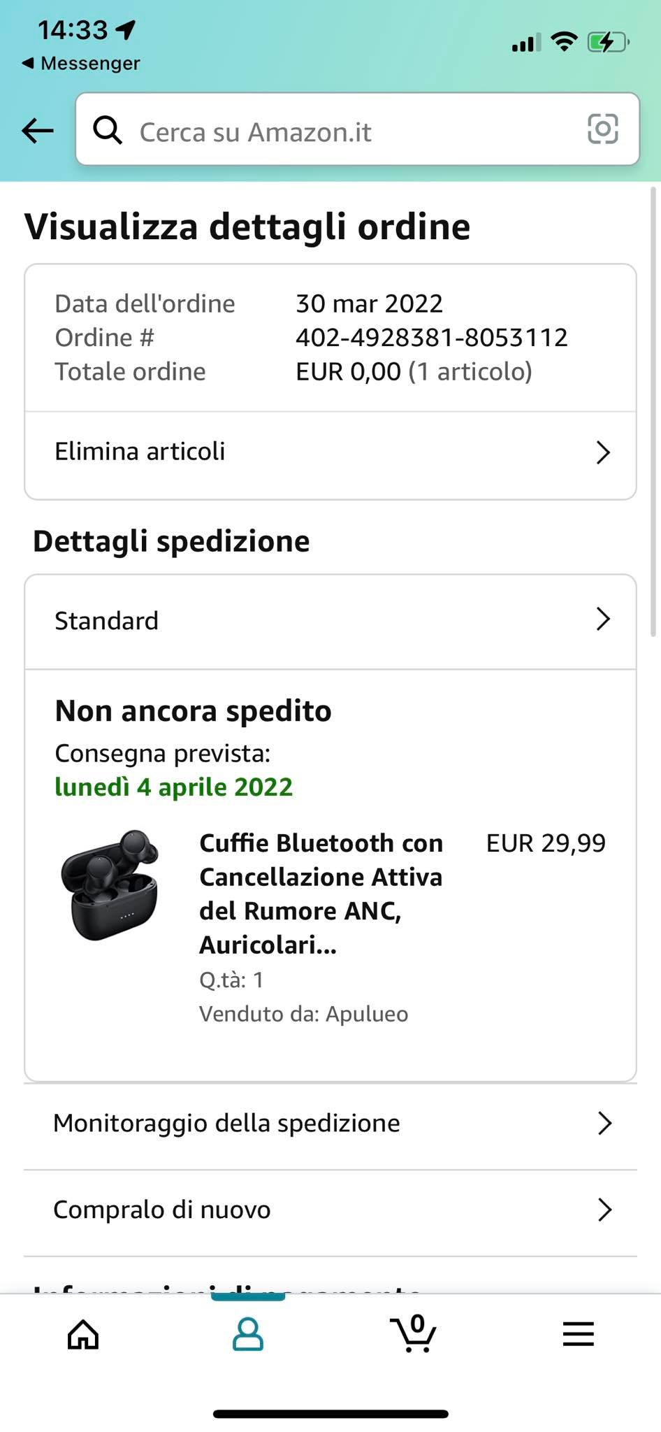Screen dimensions: 661x1432
Task: Open the Cuffie Bluetooth product title link
Action: click(x=321, y=894)
